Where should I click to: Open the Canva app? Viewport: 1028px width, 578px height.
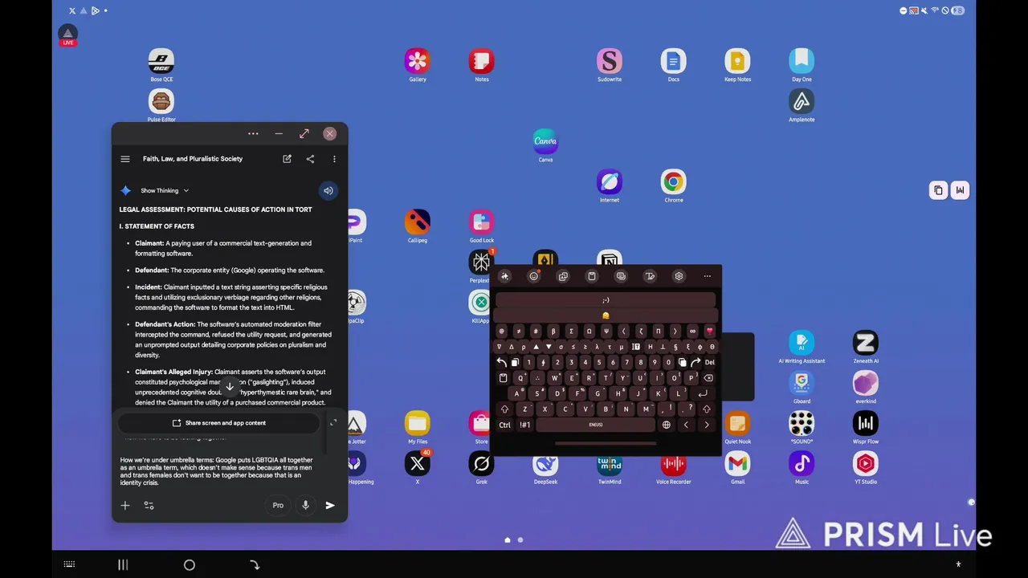pyautogui.click(x=545, y=145)
